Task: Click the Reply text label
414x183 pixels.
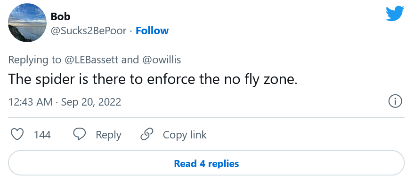Action: pyautogui.click(x=108, y=135)
